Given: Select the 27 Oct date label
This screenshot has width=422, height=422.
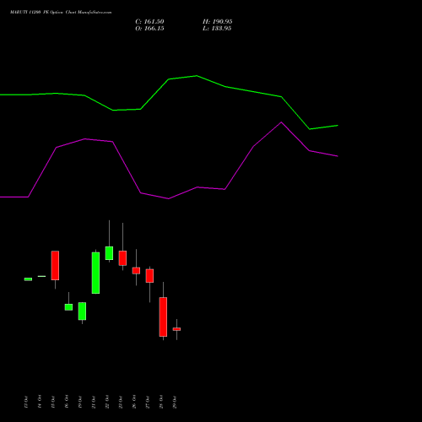Looking at the screenshot, I should tap(148, 402).
